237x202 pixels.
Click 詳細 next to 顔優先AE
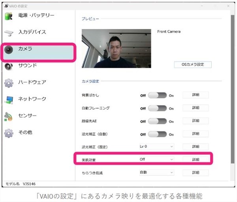196,121
